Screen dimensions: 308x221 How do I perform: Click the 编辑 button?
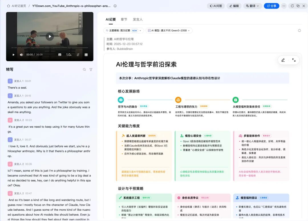click(234, 6)
